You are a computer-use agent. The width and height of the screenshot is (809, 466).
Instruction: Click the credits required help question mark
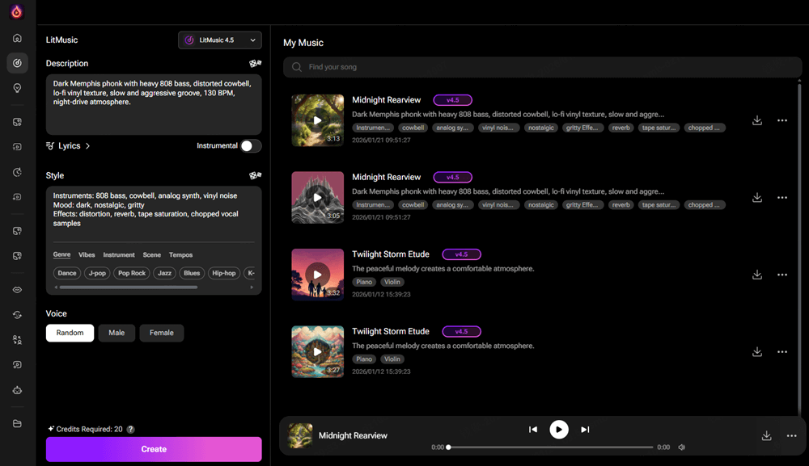[131, 430]
